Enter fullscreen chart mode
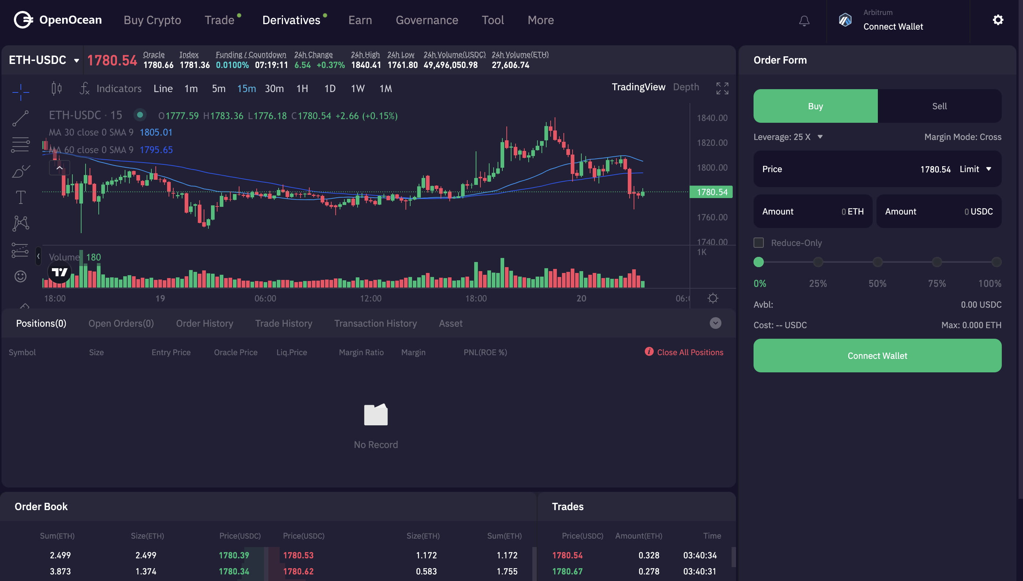 coord(722,88)
